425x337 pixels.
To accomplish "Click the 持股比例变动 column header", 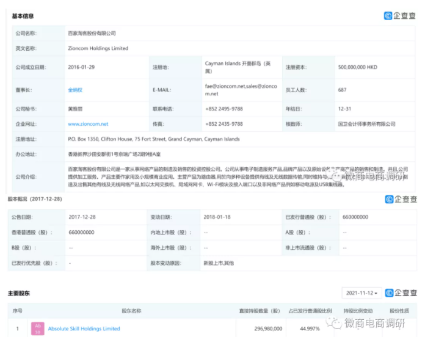I will click(x=358, y=311).
